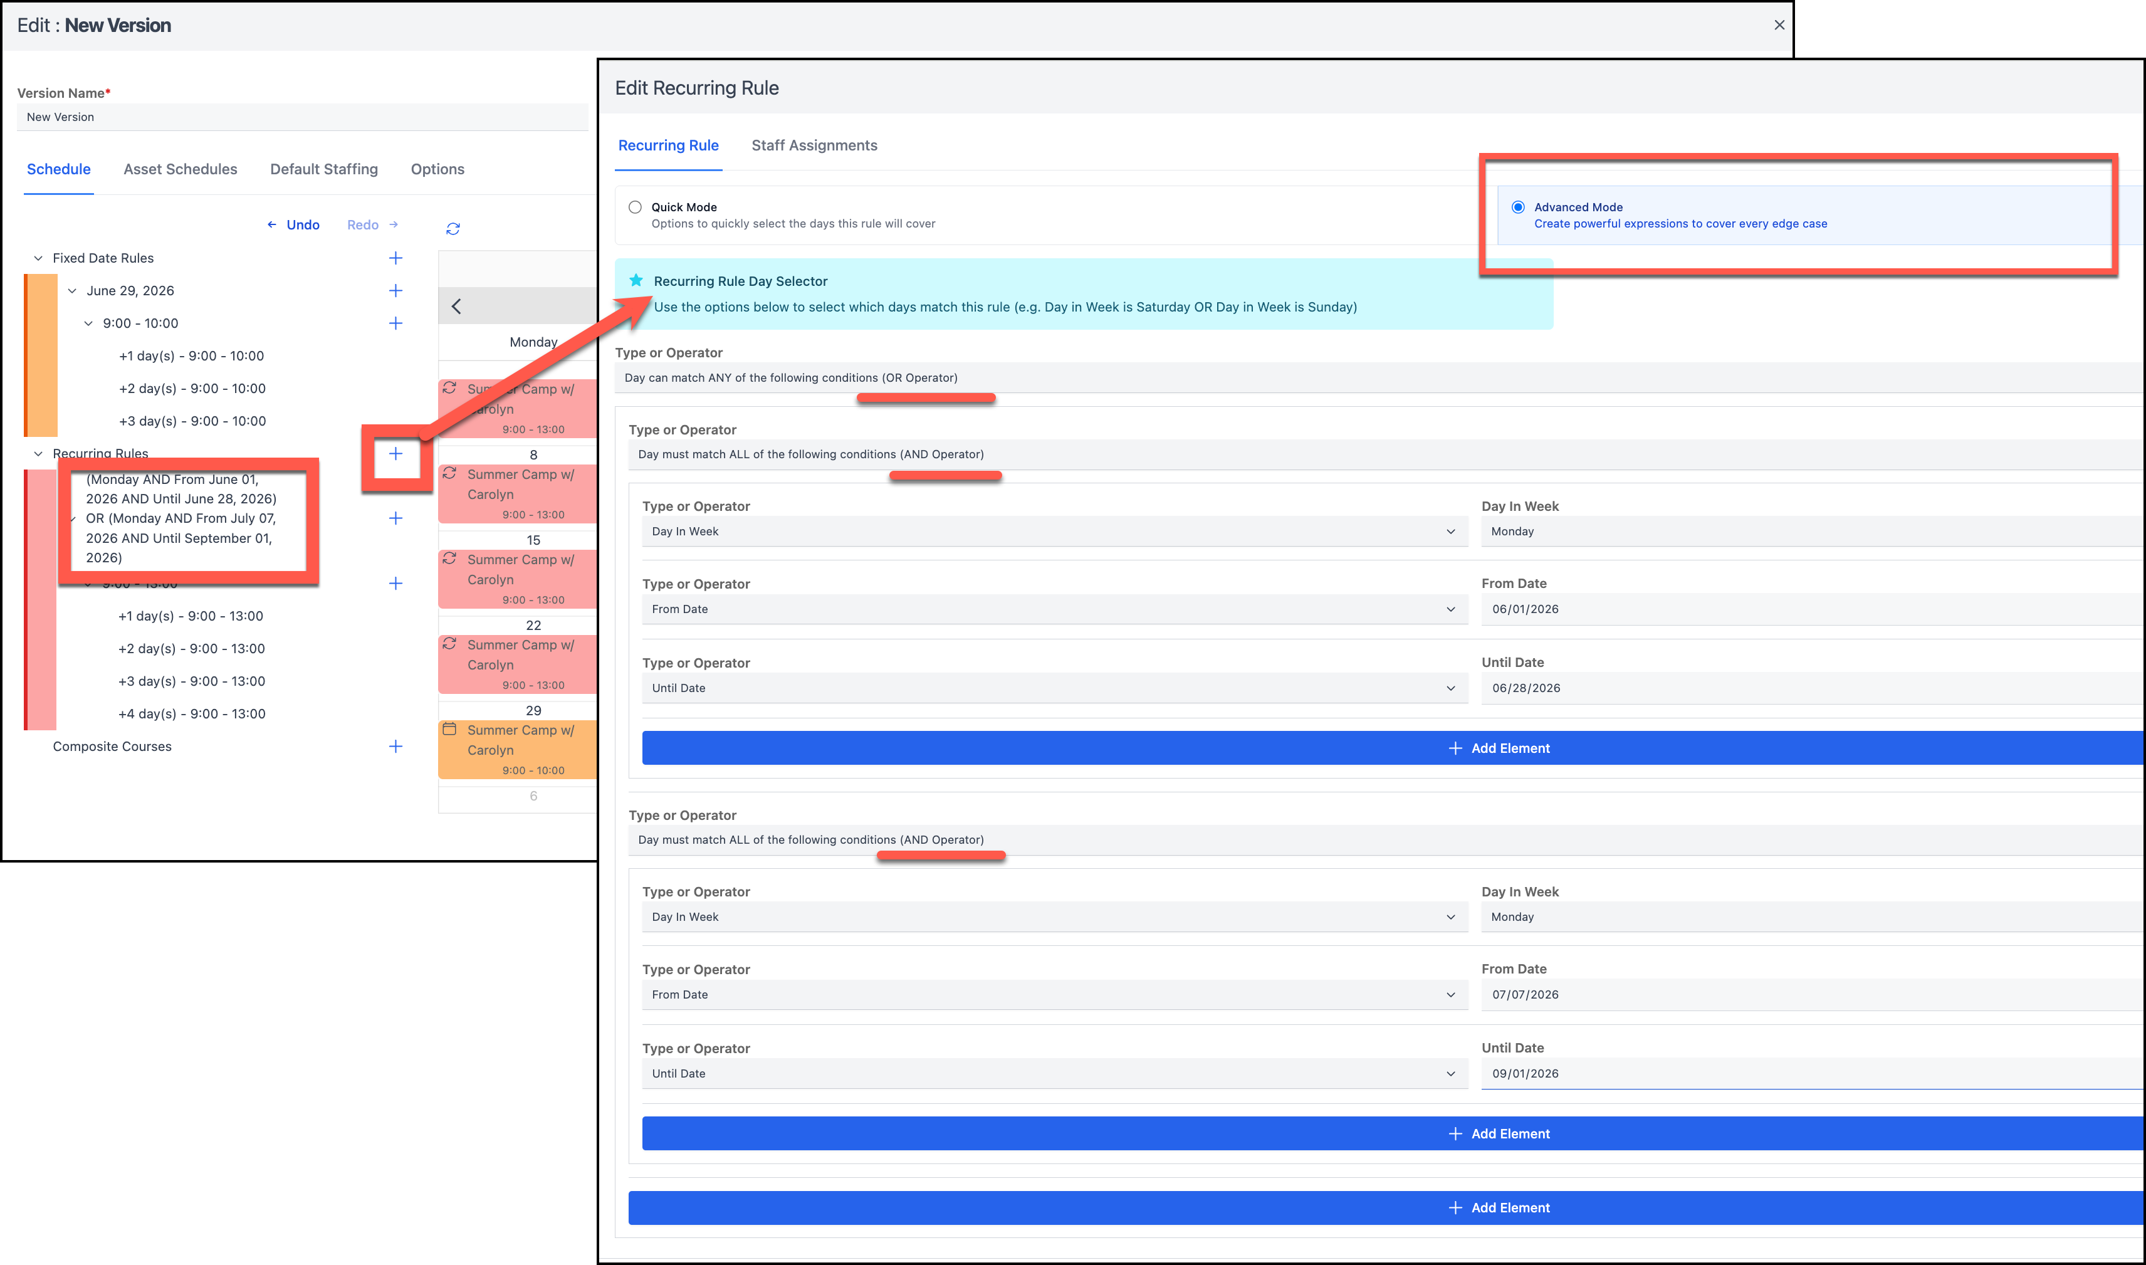Open the From Date type dropdown
Viewport: 2146px width, 1265px height.
point(1054,609)
